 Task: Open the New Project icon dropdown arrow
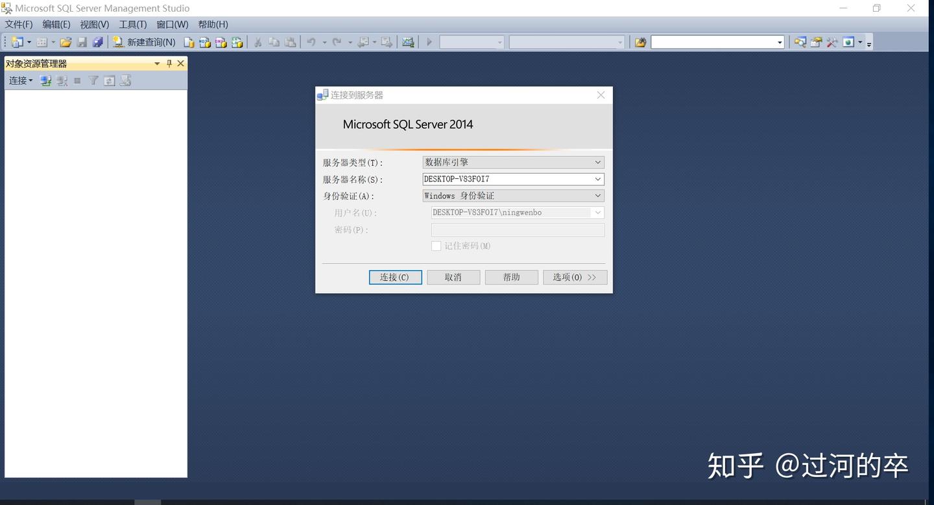pyautogui.click(x=29, y=42)
